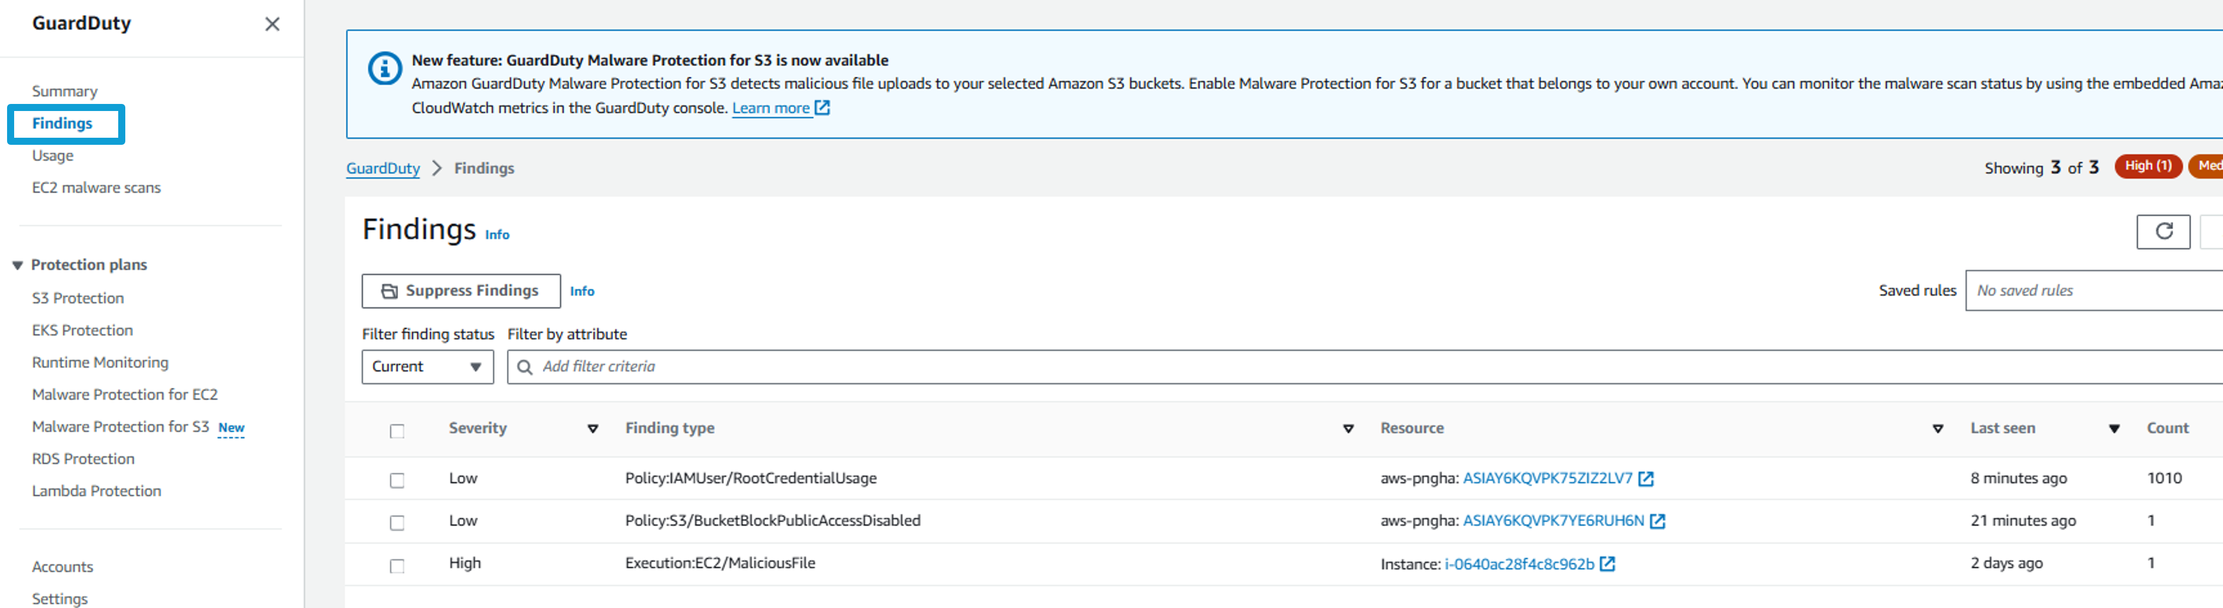Viewport: 2223px width, 608px height.
Task: Click the GuardDuty breadcrumb link
Action: pyautogui.click(x=383, y=168)
